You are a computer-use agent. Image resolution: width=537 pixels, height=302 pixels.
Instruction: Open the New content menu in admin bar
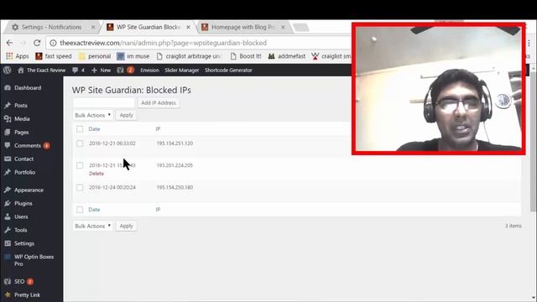click(x=101, y=70)
